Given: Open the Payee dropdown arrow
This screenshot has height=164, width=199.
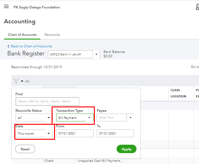Looking at the screenshot, I should tap(131, 118).
